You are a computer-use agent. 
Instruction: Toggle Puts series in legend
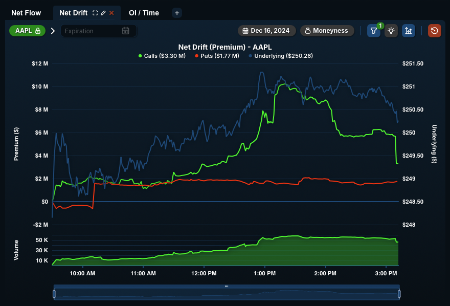coord(217,56)
